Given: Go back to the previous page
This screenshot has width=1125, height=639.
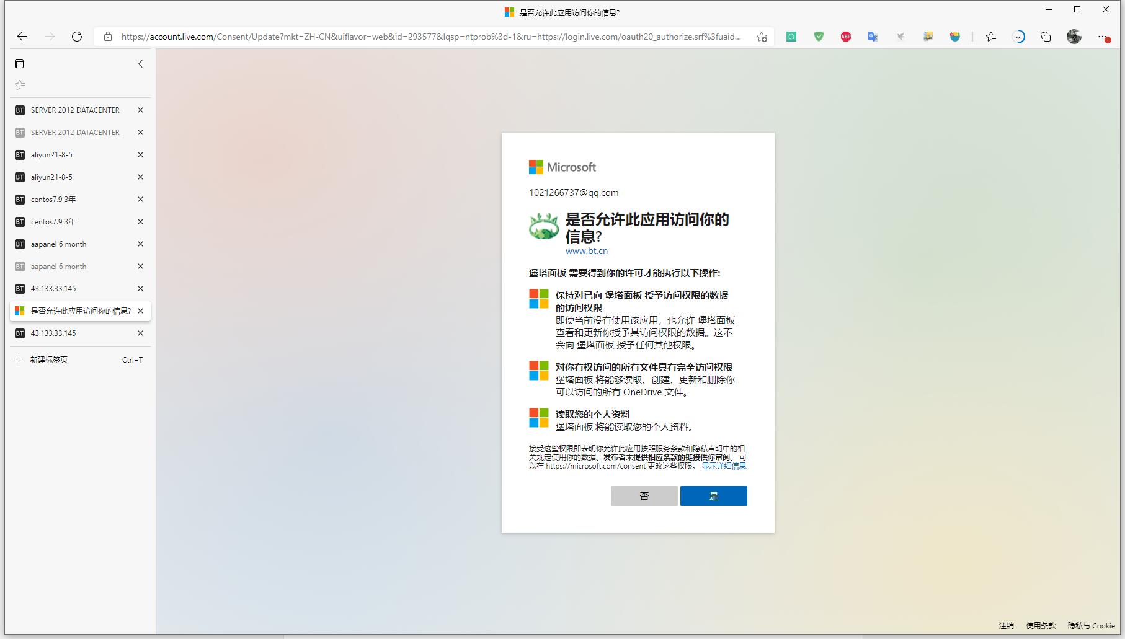Looking at the screenshot, I should tap(22, 37).
